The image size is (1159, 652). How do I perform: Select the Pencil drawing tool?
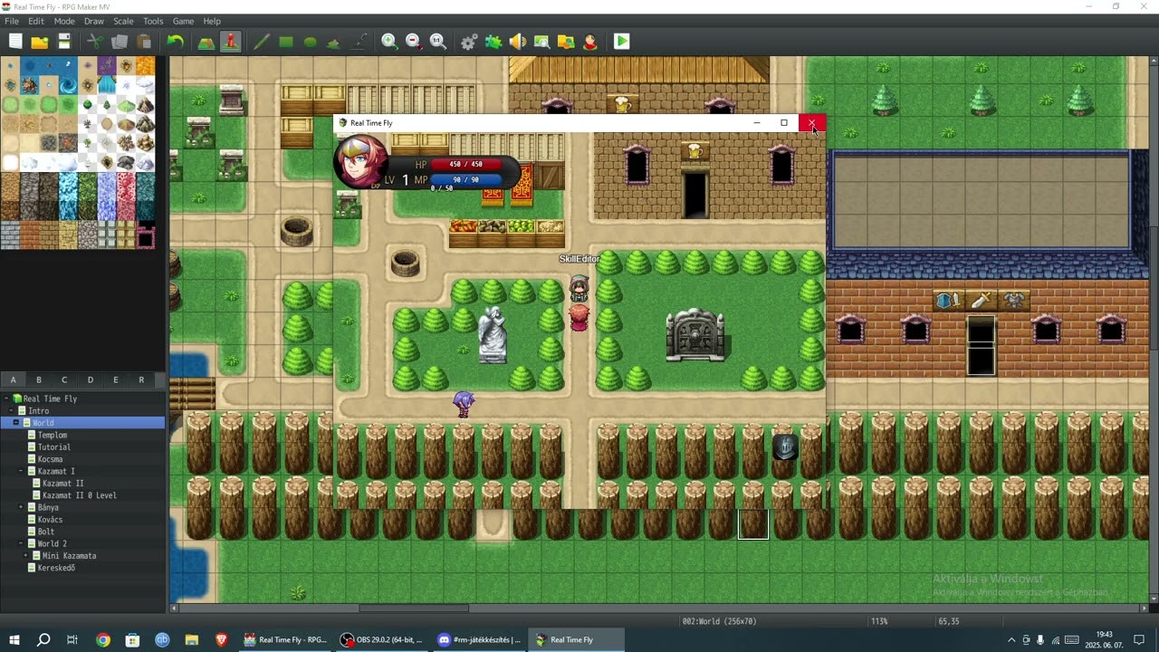coord(262,42)
